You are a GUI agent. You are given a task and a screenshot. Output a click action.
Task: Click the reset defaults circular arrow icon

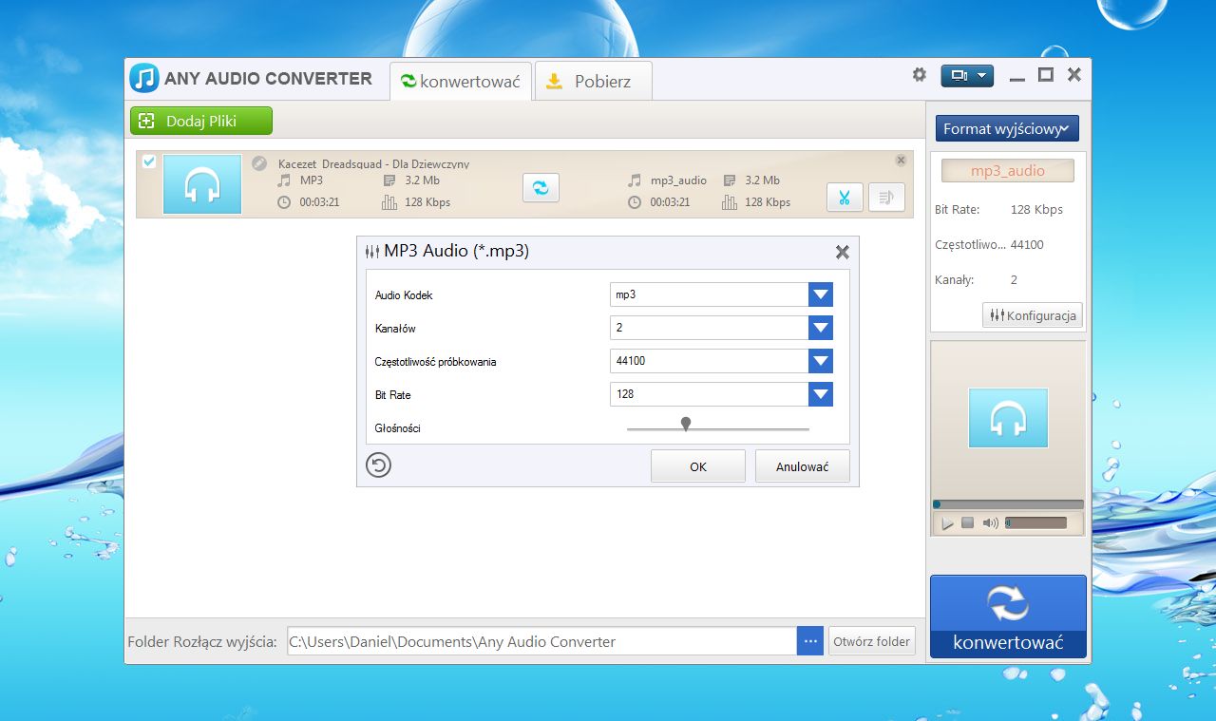point(379,465)
